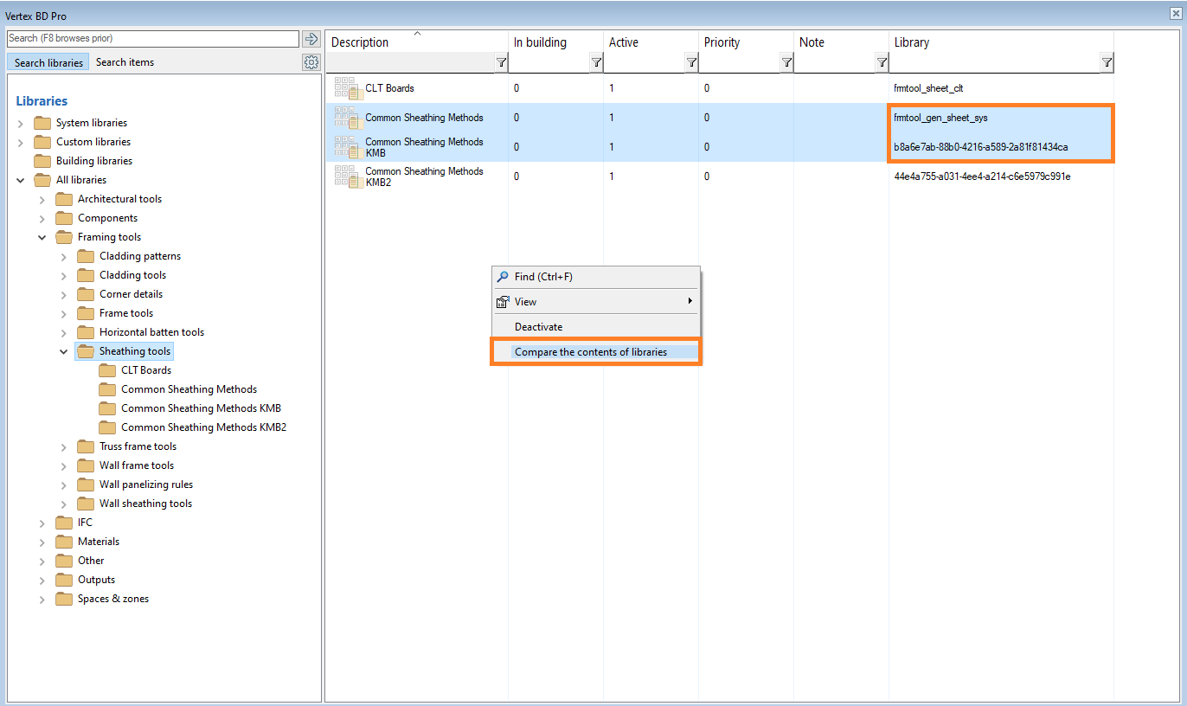1187x706 pixels.
Task: Click the filter icon under Library column
Action: tap(1107, 62)
